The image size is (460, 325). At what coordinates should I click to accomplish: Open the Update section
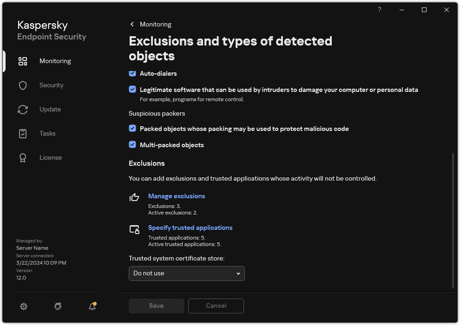pos(49,109)
